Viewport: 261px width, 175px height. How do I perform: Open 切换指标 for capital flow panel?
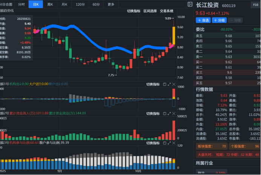153,113
